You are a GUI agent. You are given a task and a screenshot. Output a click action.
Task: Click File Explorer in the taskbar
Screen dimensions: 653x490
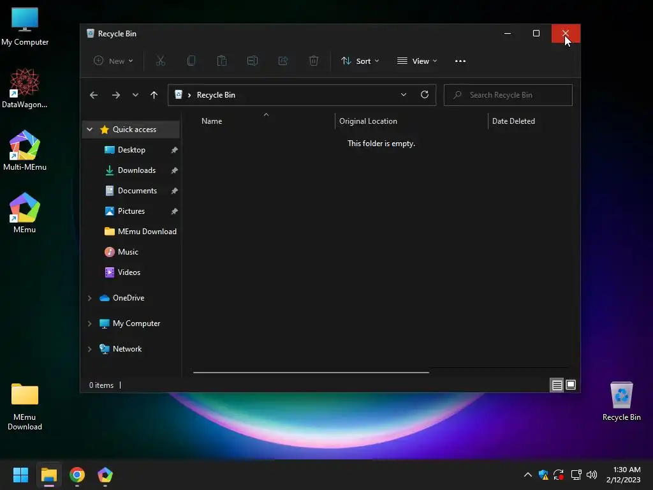pyautogui.click(x=49, y=475)
